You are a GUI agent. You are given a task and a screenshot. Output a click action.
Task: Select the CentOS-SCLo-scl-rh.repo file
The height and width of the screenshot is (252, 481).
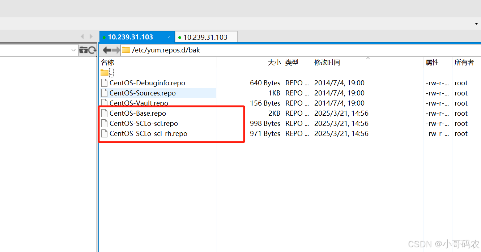point(149,133)
